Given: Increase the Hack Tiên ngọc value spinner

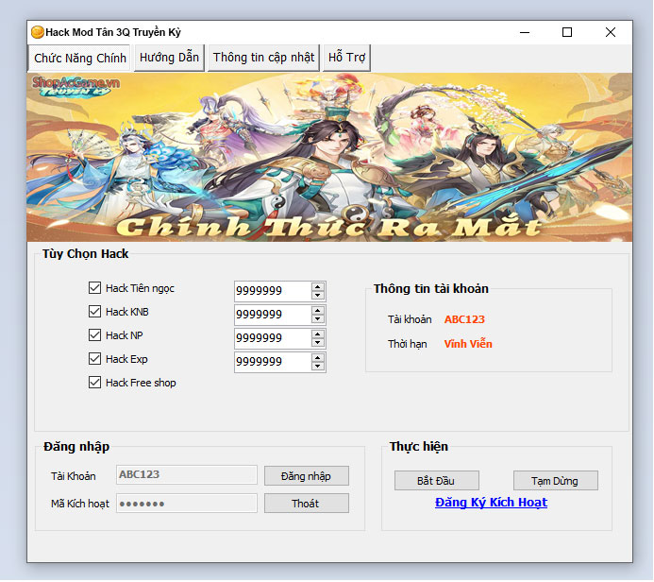Looking at the screenshot, I should 318,286.
